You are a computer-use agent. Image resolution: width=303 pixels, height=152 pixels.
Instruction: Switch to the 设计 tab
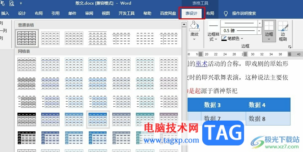(22, 13)
